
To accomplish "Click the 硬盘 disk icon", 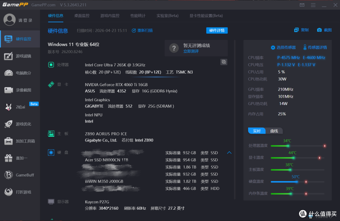I will (51, 152).
